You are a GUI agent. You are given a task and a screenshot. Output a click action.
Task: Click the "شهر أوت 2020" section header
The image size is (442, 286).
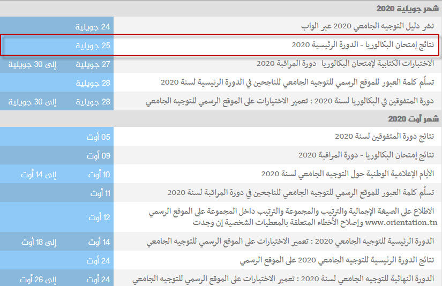tap(413, 119)
